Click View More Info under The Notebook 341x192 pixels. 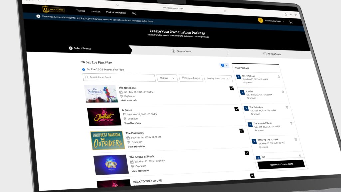click(x=129, y=100)
